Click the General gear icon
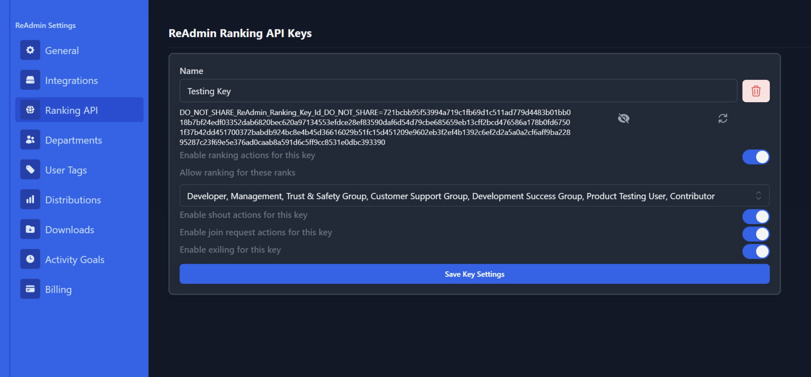 (30, 50)
